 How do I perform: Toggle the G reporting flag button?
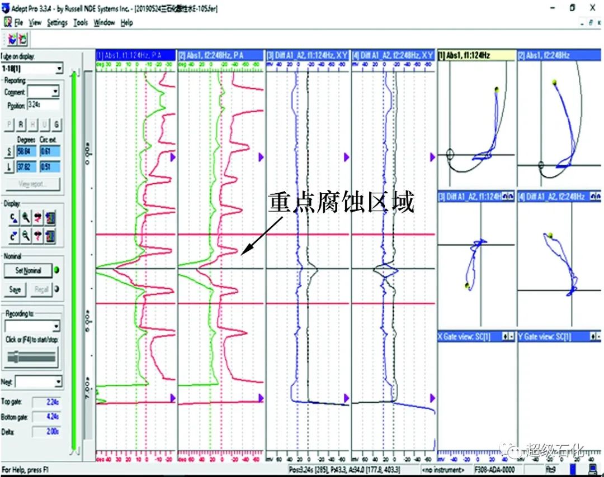pyautogui.click(x=56, y=123)
